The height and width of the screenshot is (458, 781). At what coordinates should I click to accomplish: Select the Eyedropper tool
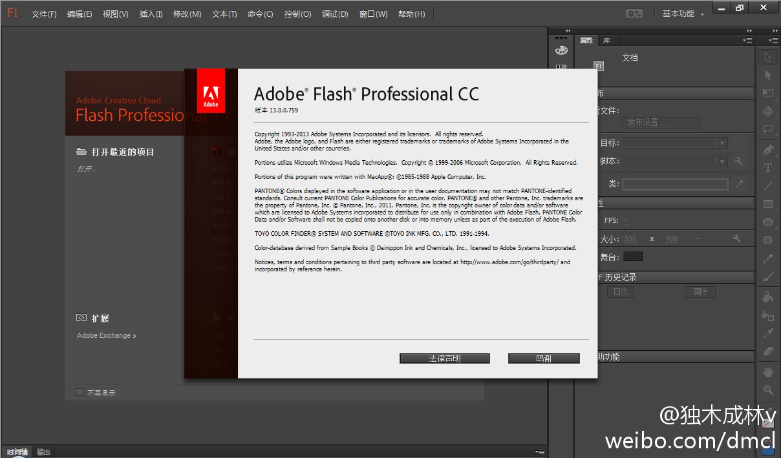[x=768, y=333]
